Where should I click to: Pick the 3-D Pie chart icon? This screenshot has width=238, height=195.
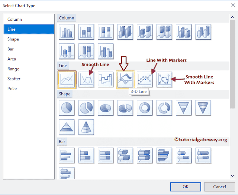(106, 108)
